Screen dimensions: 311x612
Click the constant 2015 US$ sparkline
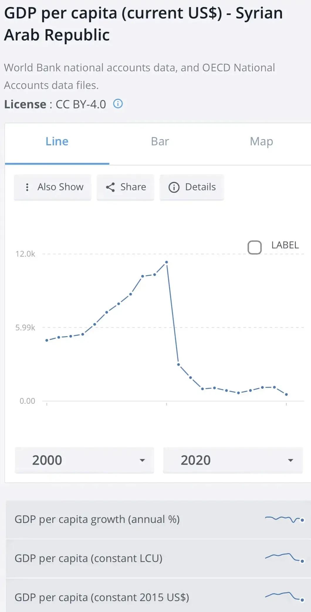click(284, 596)
